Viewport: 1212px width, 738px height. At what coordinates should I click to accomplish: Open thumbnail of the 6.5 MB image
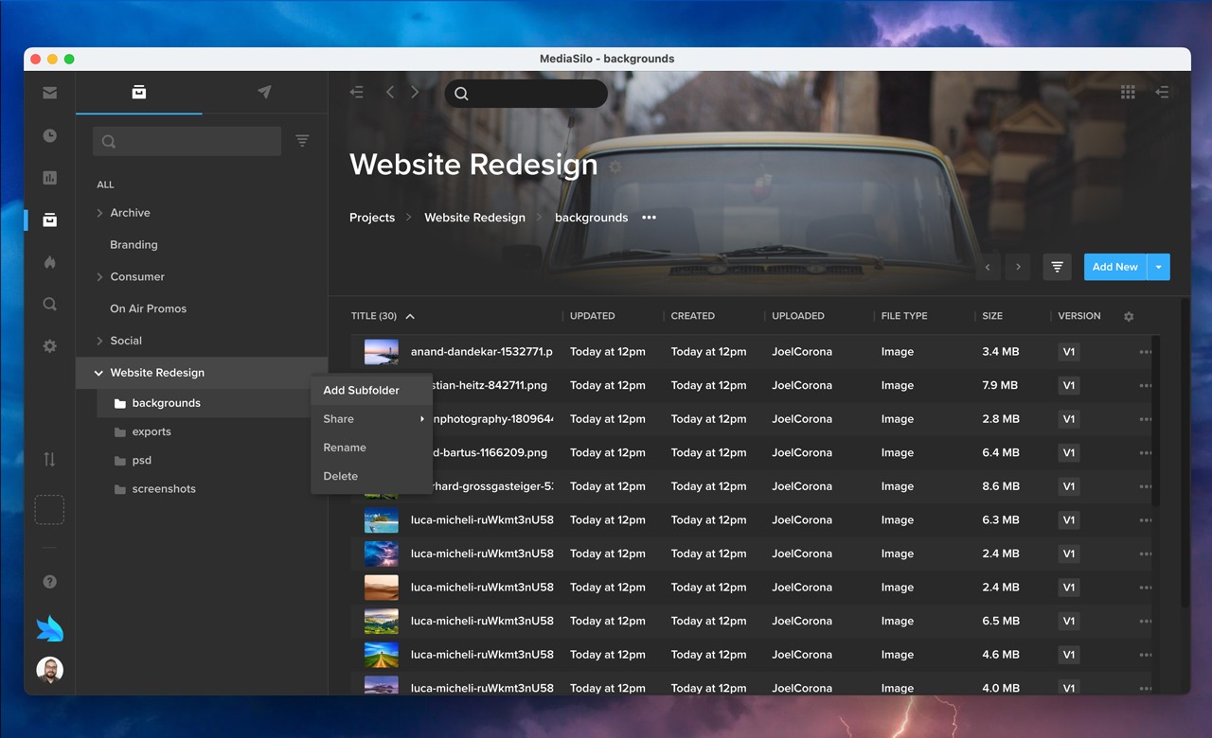pos(382,621)
